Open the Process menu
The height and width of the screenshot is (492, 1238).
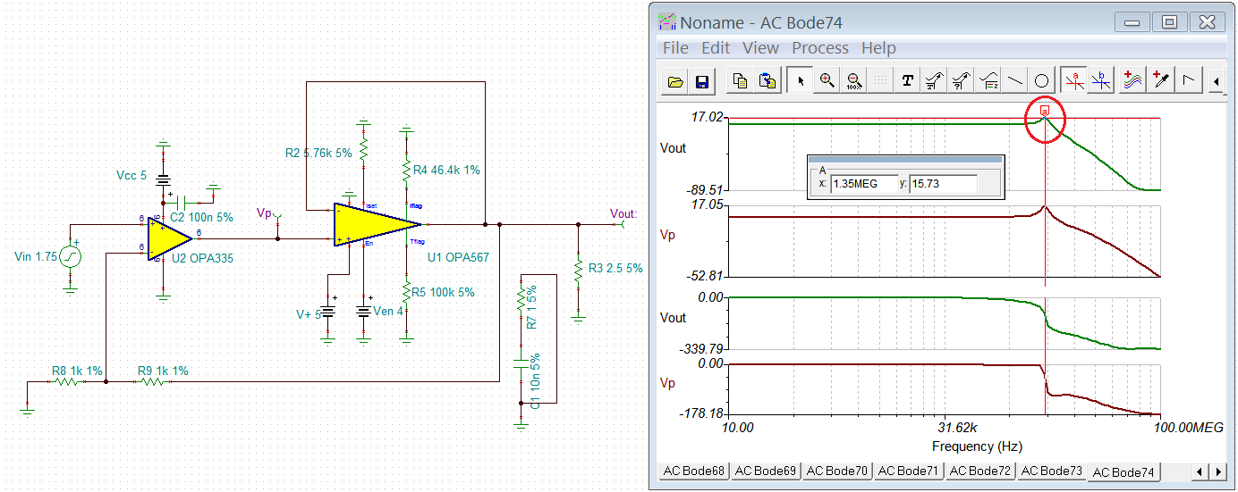(x=820, y=48)
